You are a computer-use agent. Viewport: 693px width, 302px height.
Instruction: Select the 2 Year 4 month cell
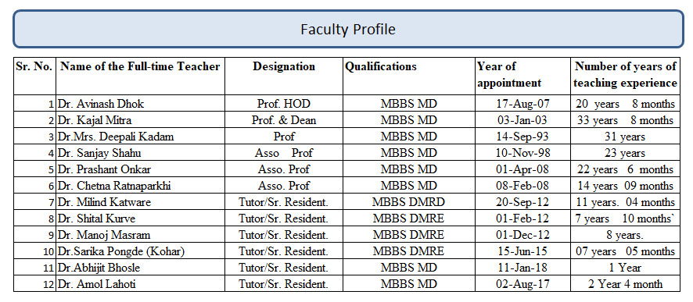click(625, 283)
